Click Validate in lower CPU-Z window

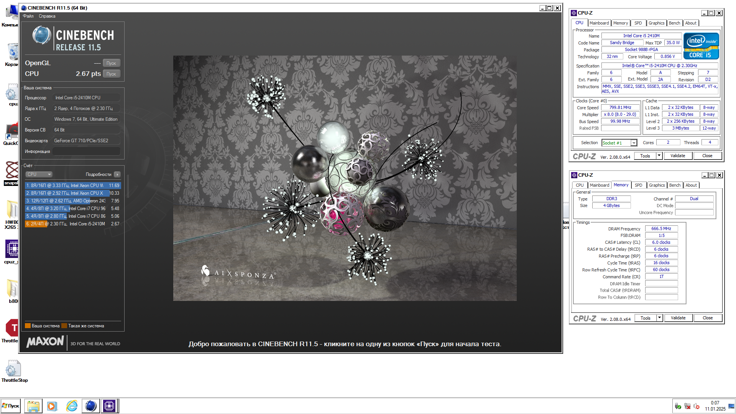[678, 318]
